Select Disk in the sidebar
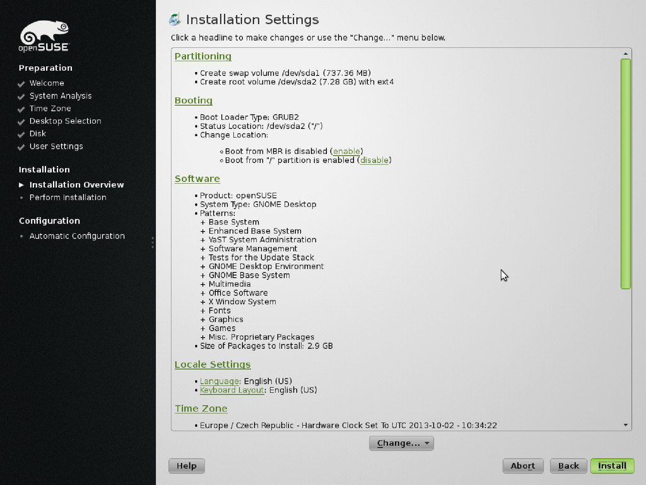Image resolution: width=646 pixels, height=485 pixels. (x=37, y=134)
